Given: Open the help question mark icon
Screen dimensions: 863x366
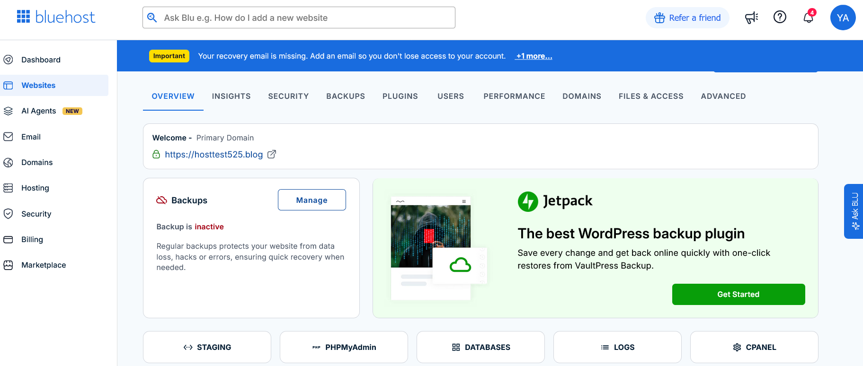Looking at the screenshot, I should coord(780,17).
